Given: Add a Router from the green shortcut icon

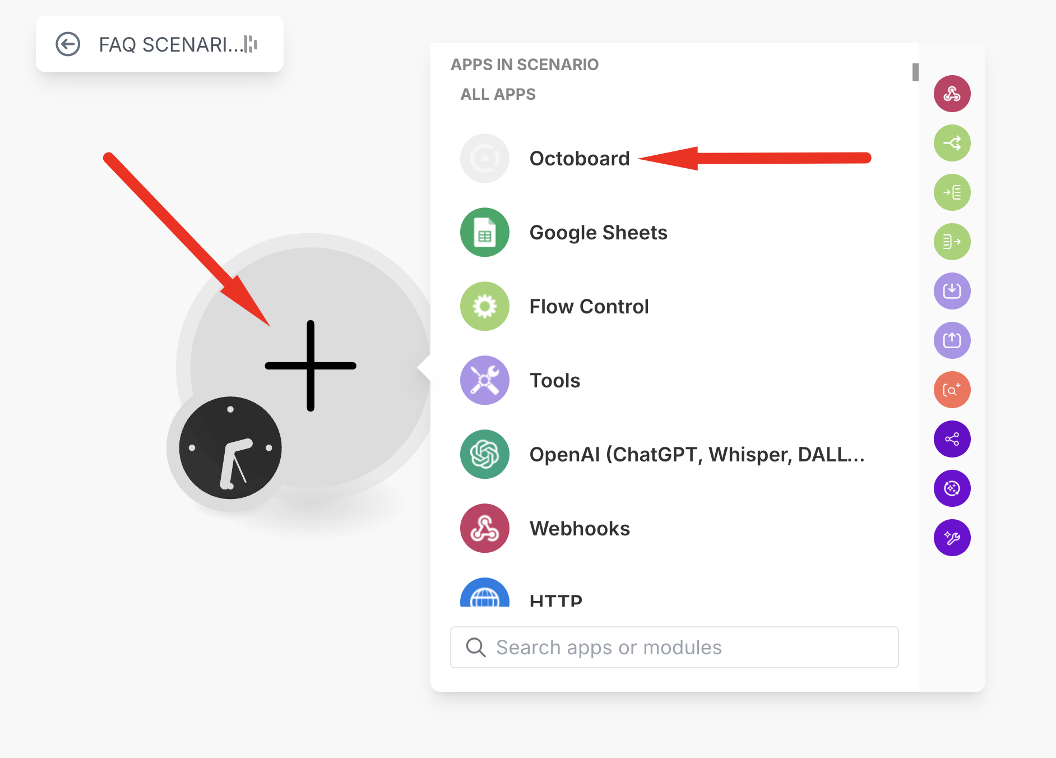Looking at the screenshot, I should 952,143.
